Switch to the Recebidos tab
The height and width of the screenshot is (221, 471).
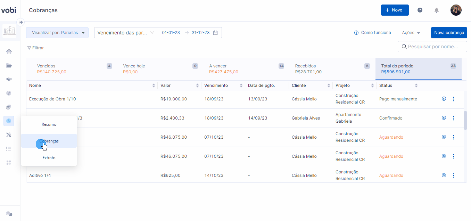tap(332, 69)
